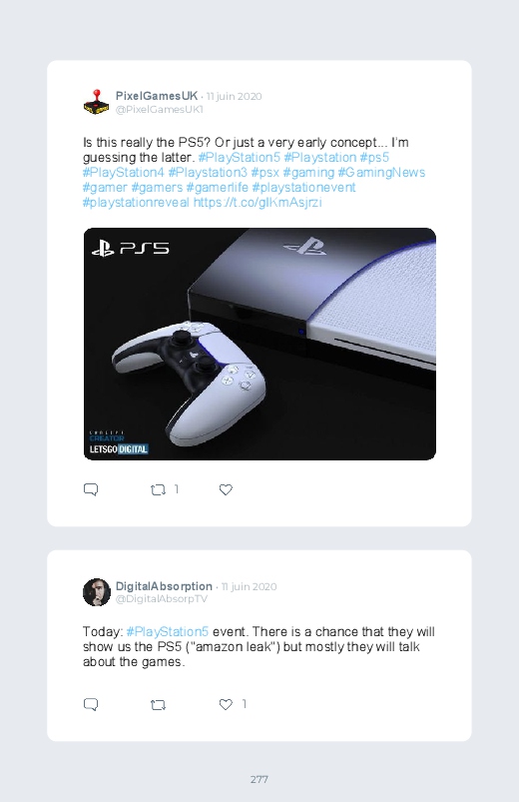Viewport: 519px width, 802px height.
Task: Click the #playstationevent hashtag
Action: pos(303,187)
